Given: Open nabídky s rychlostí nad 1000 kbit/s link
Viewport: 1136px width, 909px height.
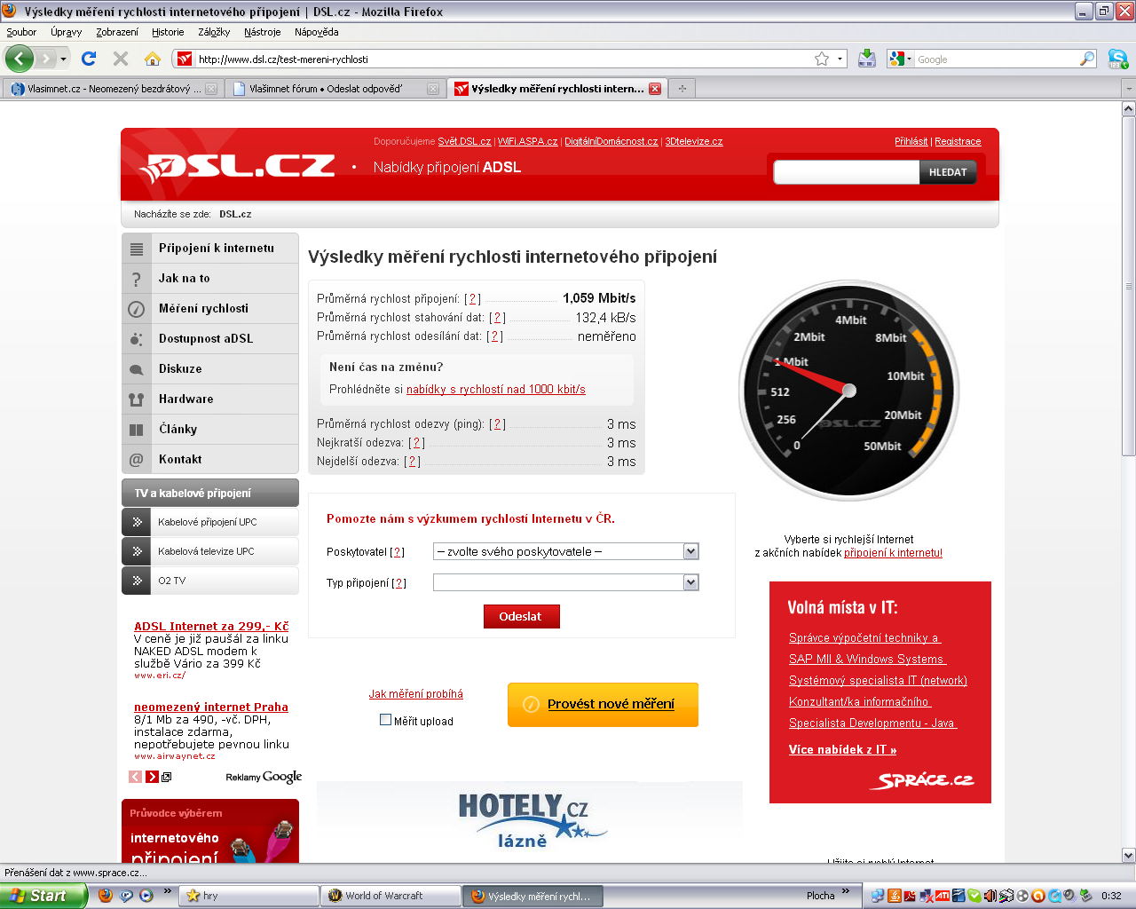Looking at the screenshot, I should (495, 389).
